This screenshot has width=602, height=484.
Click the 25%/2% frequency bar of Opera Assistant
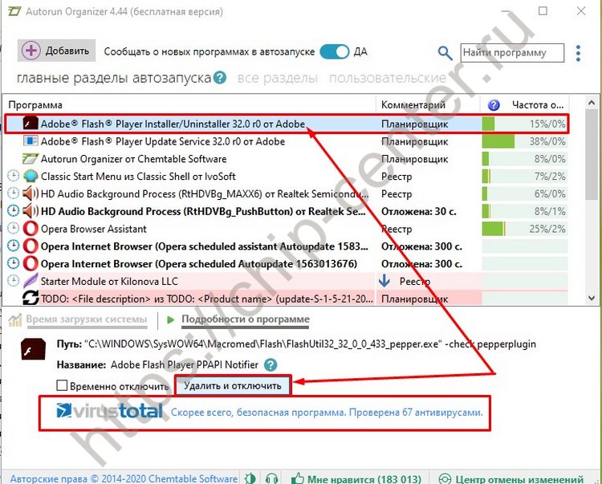(x=524, y=229)
